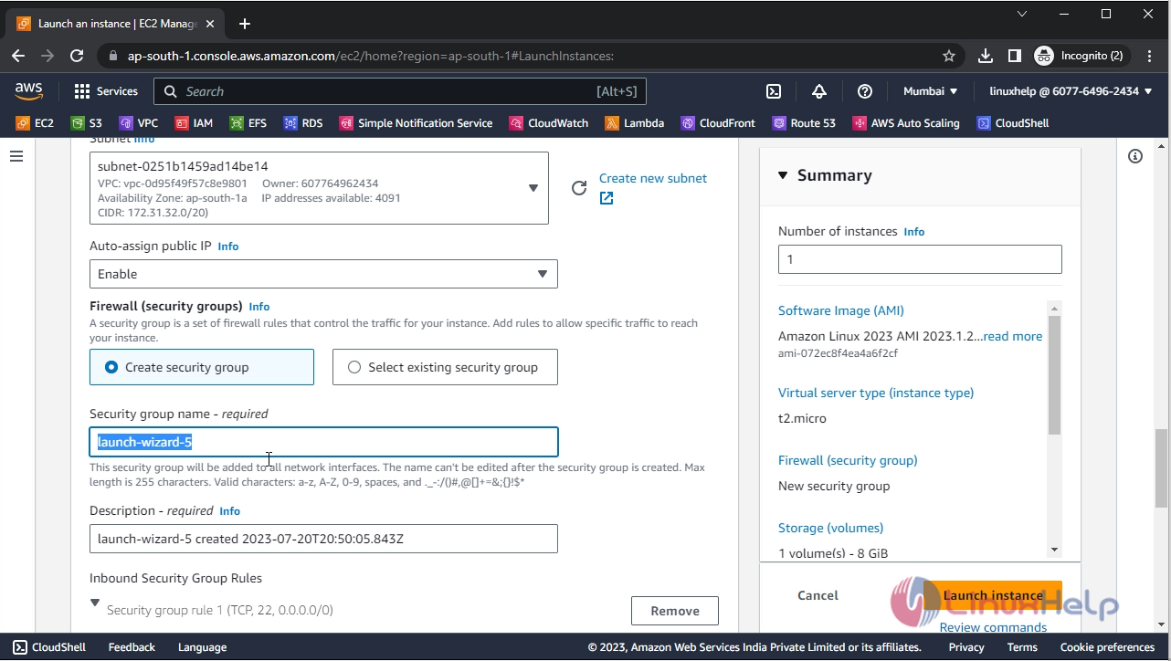Cancel the instance launch

tap(818, 595)
